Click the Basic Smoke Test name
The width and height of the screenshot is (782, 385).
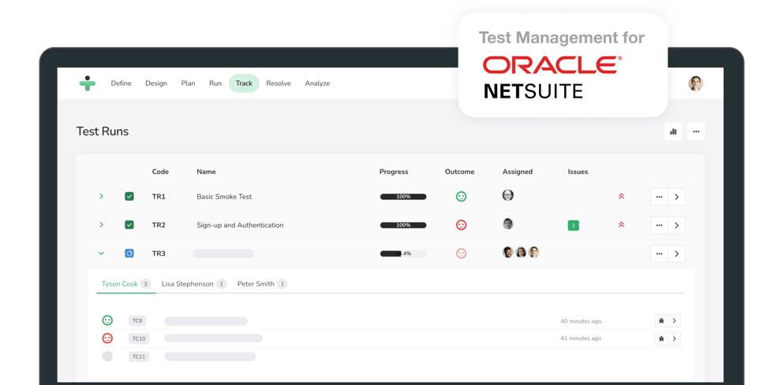(x=224, y=197)
